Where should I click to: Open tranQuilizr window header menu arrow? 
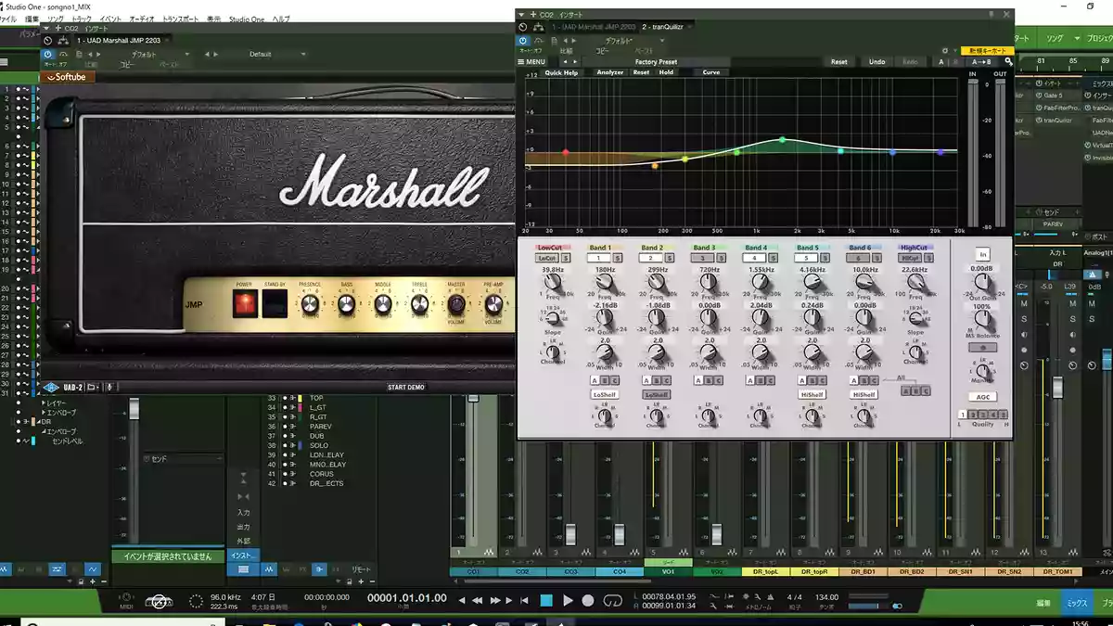point(522,15)
